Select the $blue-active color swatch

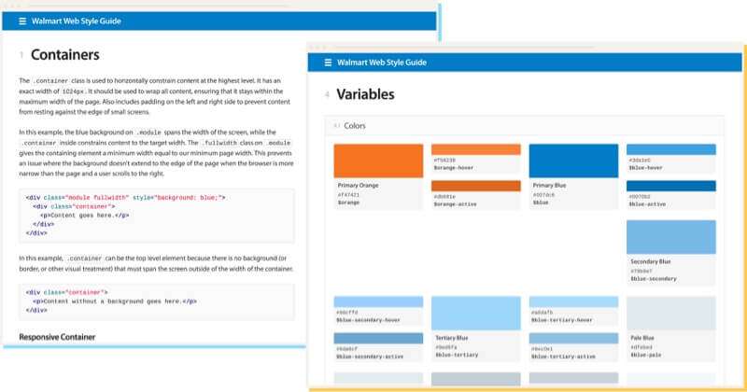click(670, 186)
